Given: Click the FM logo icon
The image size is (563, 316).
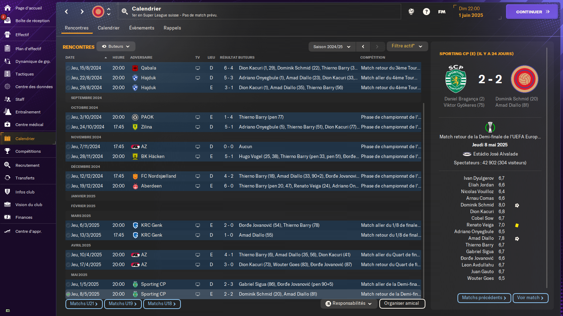Looking at the screenshot, I should click(x=442, y=12).
